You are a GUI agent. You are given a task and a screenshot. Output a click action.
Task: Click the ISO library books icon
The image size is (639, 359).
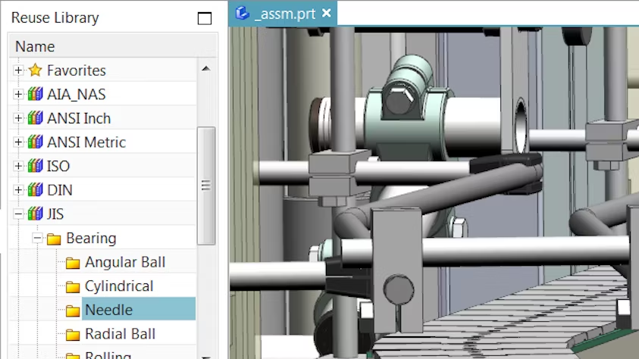(x=35, y=167)
